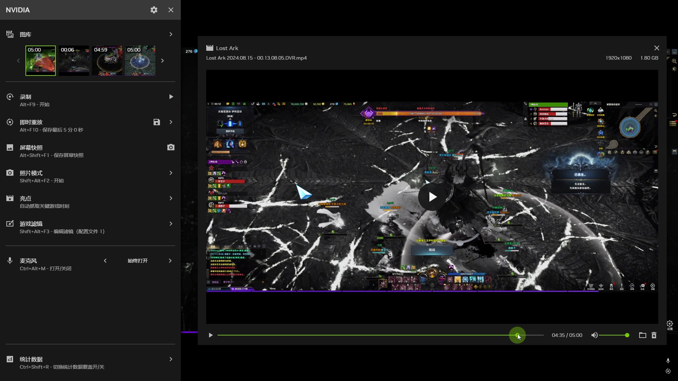Screen dimensions: 678x381
Task: Close the NVIDIA overlay panel
Action: tap(171, 10)
